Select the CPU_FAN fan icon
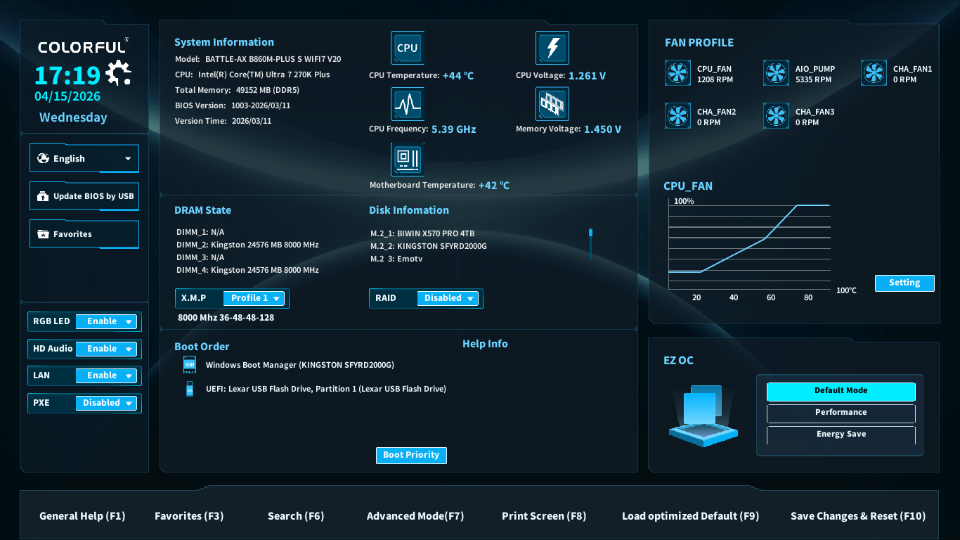The width and height of the screenshot is (960, 540). coord(677,73)
